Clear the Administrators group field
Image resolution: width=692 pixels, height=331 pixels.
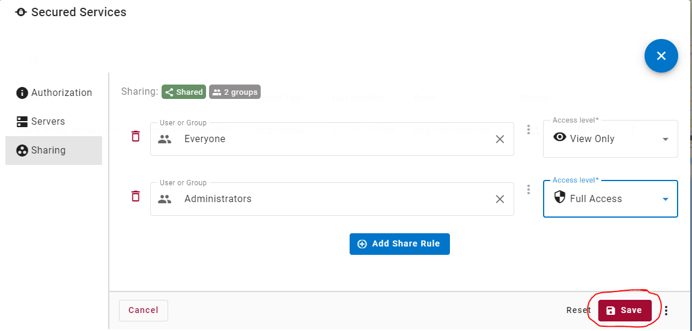[499, 199]
